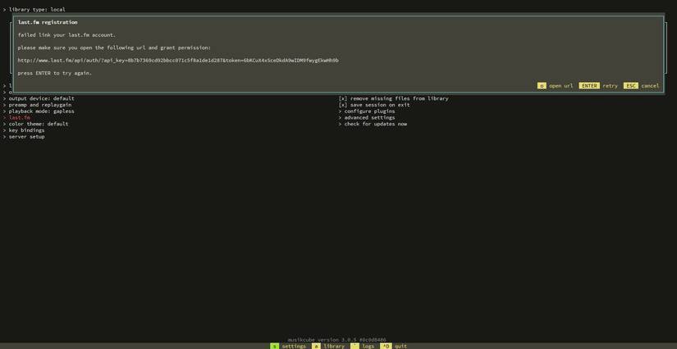Open preamp and replaygain settings
677x349 pixels.
pos(37,105)
